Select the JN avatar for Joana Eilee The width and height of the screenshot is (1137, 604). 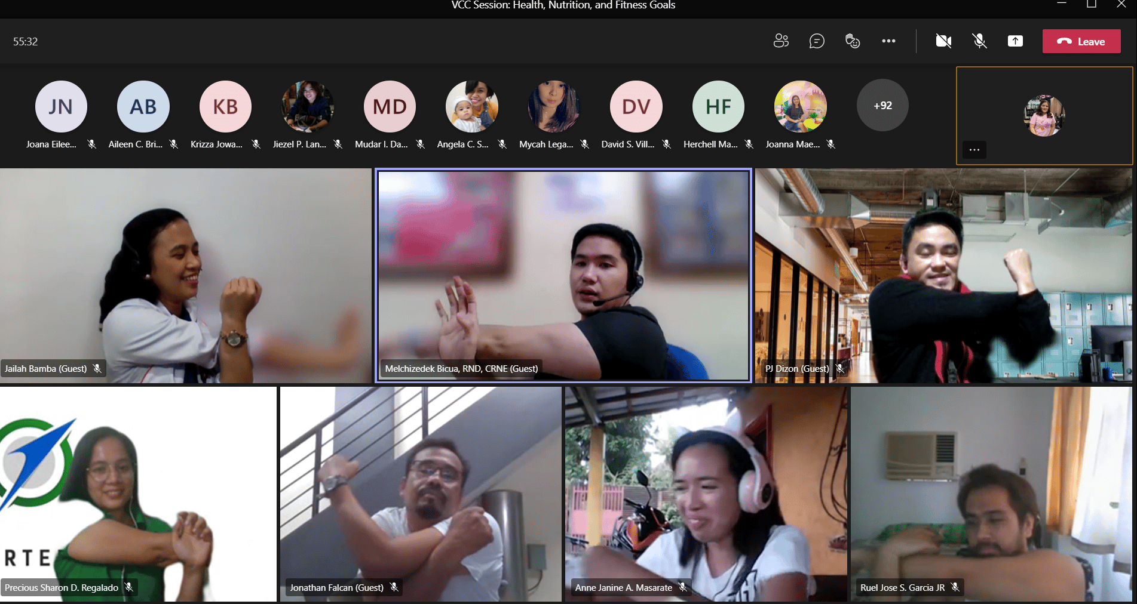pos(61,106)
